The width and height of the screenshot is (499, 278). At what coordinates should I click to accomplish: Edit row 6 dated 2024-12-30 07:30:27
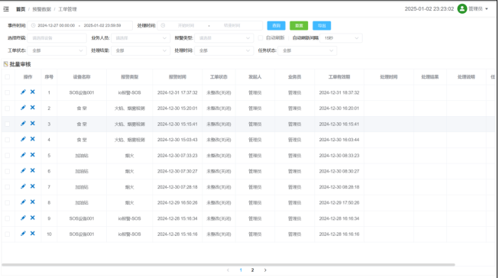23,170
